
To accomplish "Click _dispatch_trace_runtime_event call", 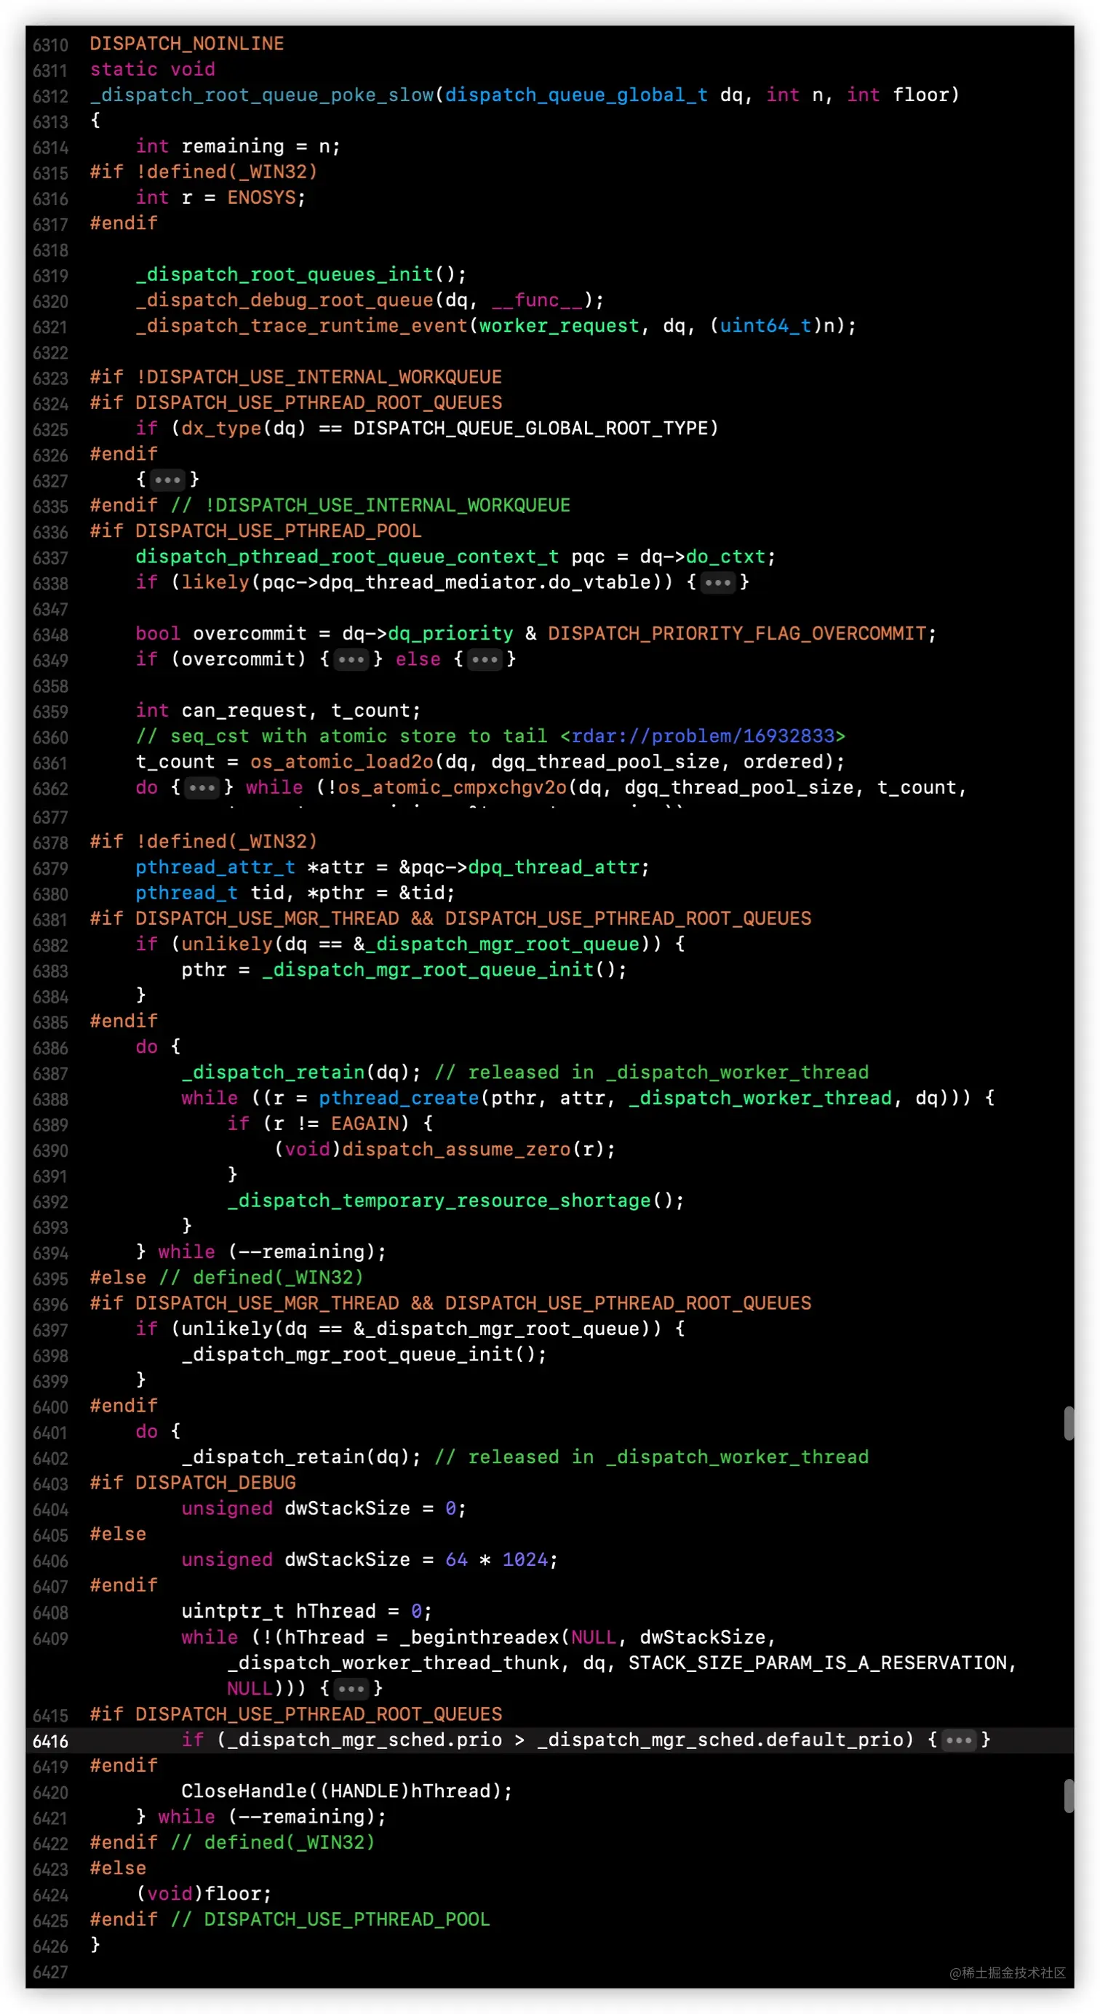I will click(x=302, y=325).
